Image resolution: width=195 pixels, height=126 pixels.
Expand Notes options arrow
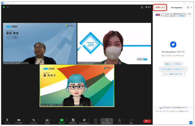pyautogui.click(x=124, y=120)
